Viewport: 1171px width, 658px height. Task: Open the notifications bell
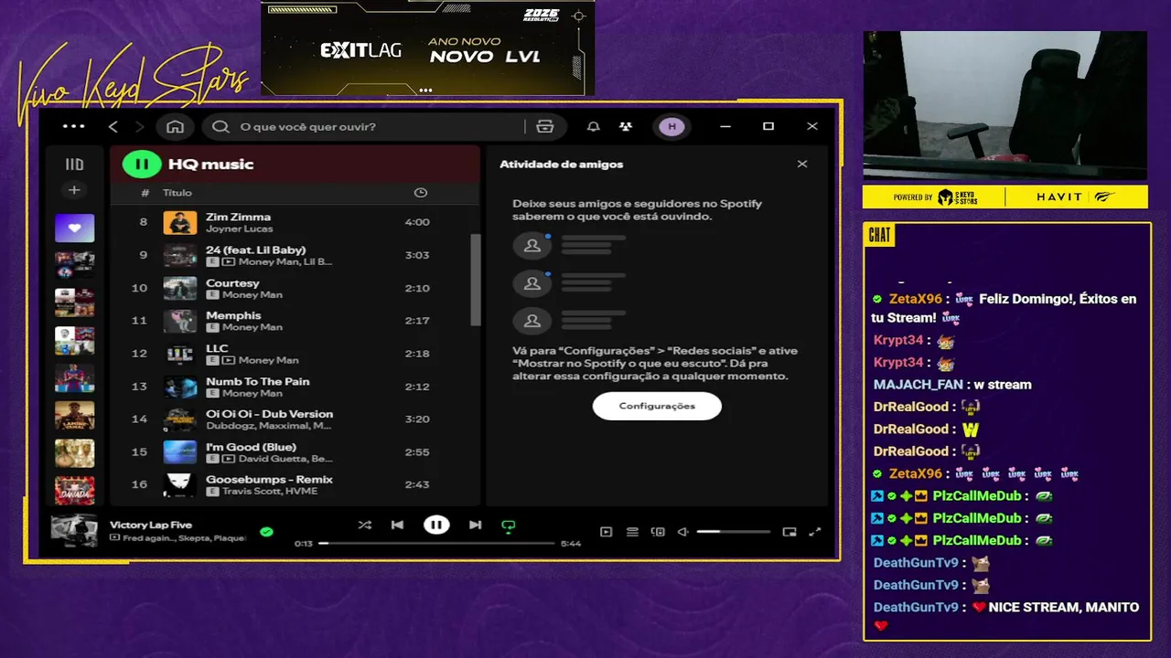[x=593, y=126]
